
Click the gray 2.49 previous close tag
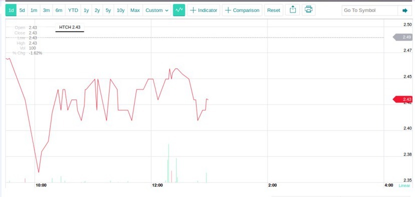402,37
